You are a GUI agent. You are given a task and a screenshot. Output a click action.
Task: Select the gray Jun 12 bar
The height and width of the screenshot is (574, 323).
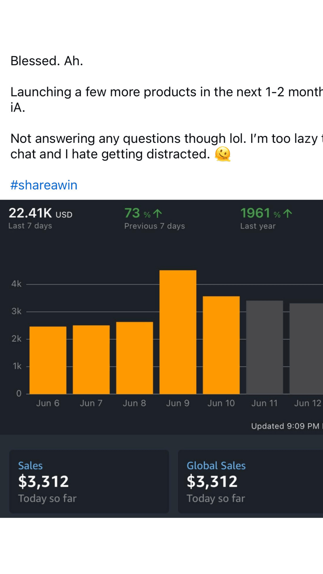306,349
